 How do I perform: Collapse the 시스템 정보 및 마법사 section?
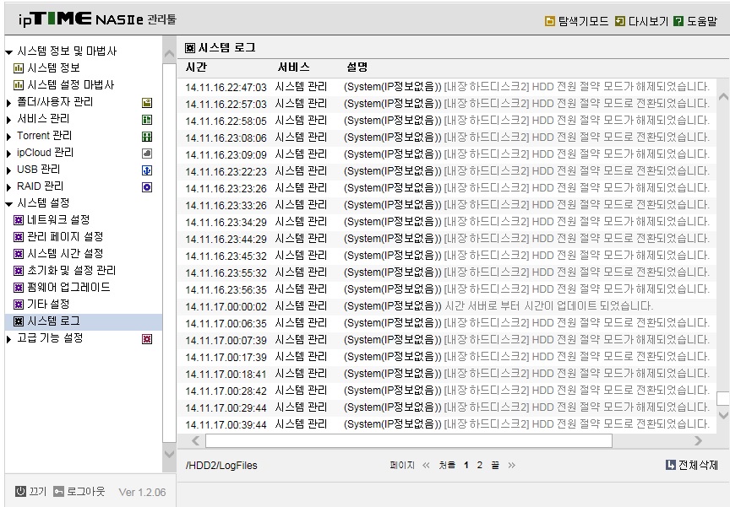click(x=8, y=52)
